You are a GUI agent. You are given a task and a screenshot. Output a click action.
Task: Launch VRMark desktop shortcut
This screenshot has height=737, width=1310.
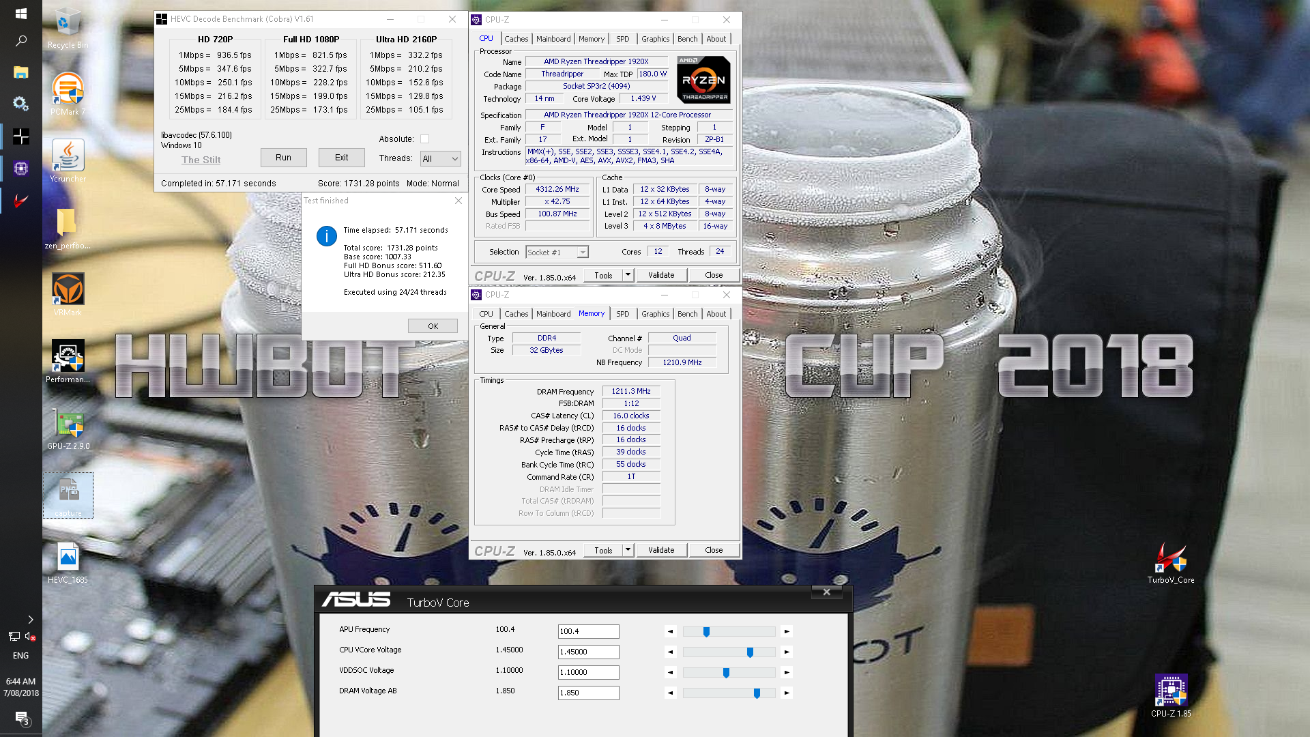click(x=68, y=295)
